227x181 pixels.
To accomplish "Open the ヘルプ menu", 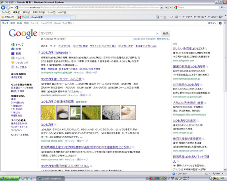I will [x=62, y=12].
